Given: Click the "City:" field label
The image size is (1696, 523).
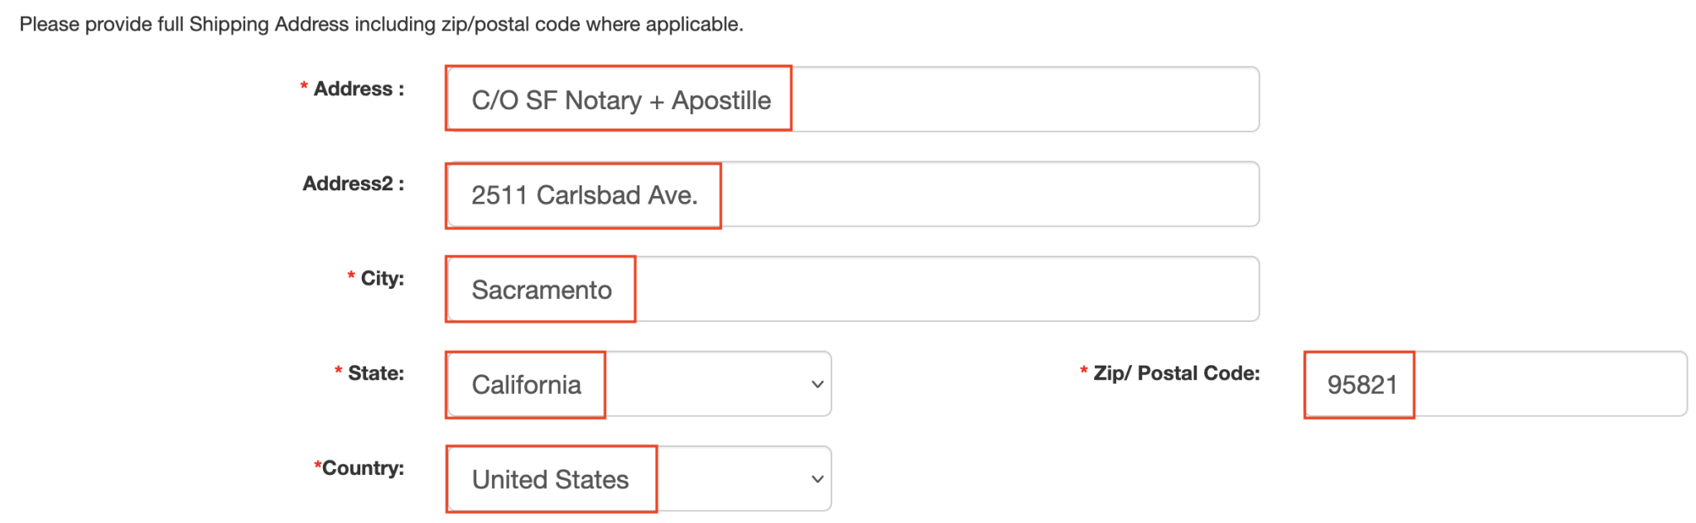Looking at the screenshot, I should pos(382,278).
